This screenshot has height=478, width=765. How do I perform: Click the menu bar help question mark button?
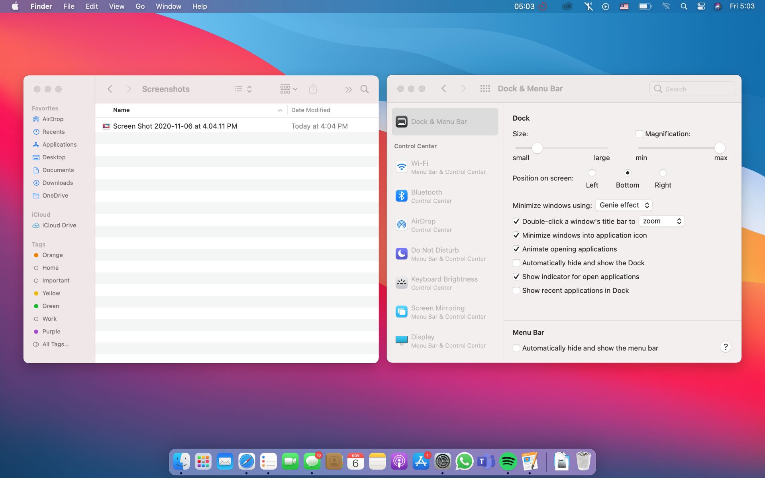(725, 347)
